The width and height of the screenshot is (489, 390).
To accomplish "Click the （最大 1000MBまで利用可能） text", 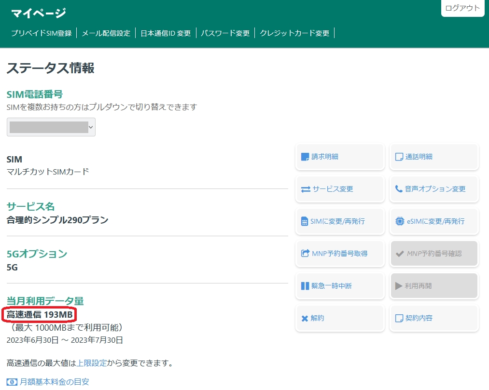I will [66, 327].
